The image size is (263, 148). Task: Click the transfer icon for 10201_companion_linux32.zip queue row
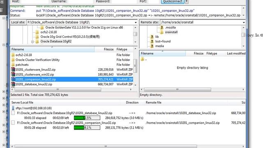tap(13, 123)
